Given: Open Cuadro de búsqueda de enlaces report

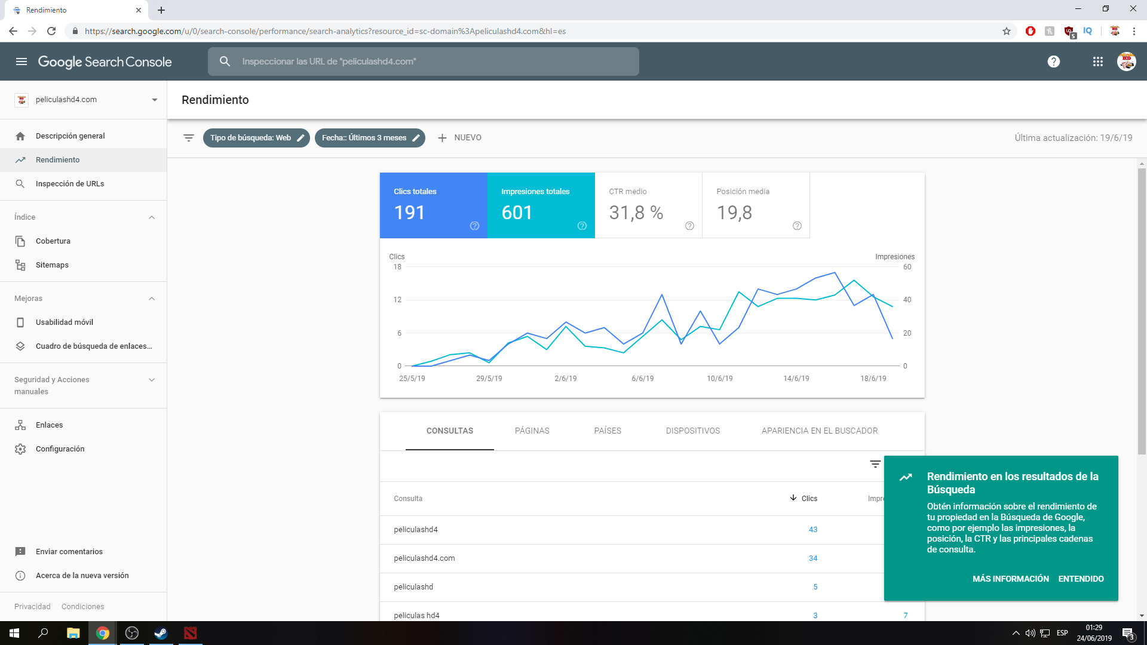Looking at the screenshot, I should click(x=83, y=346).
